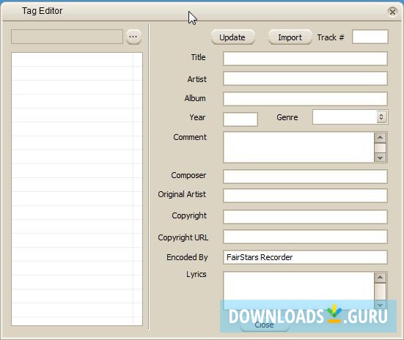Open the file browse (...) button
The width and height of the screenshot is (404, 340).
(133, 37)
